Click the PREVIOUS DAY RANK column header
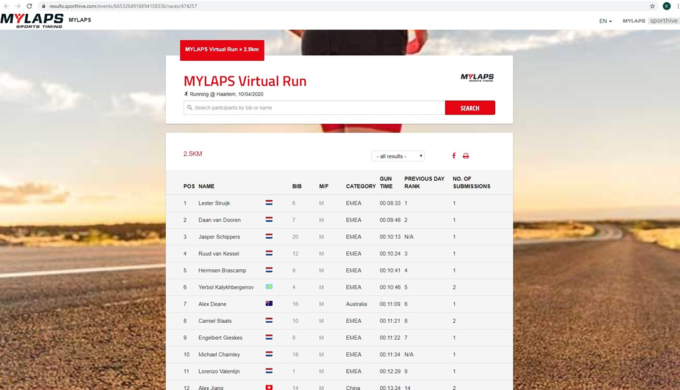Image resolution: width=680 pixels, height=390 pixels. (425, 182)
